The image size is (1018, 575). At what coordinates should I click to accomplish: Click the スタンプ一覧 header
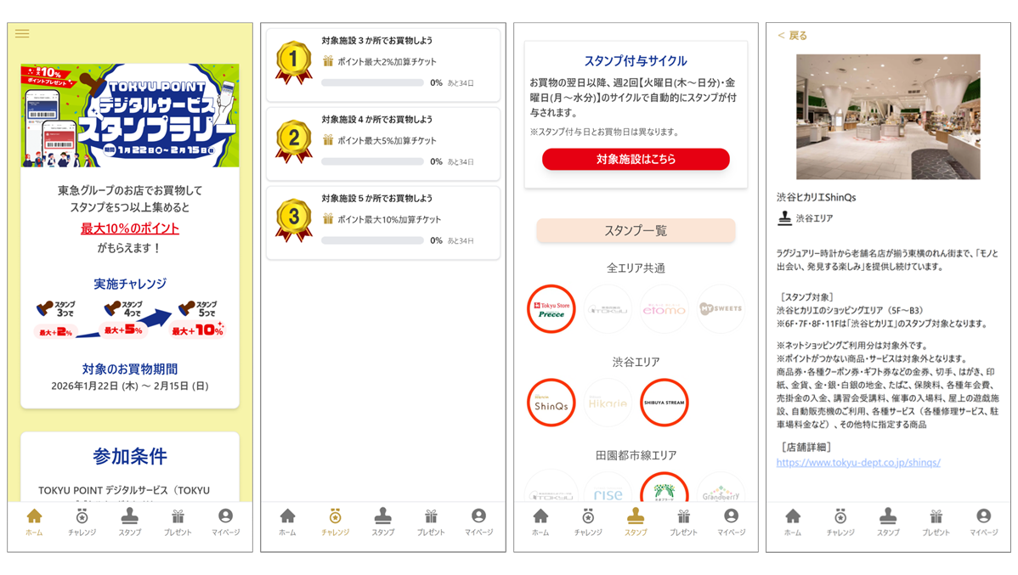click(x=636, y=230)
